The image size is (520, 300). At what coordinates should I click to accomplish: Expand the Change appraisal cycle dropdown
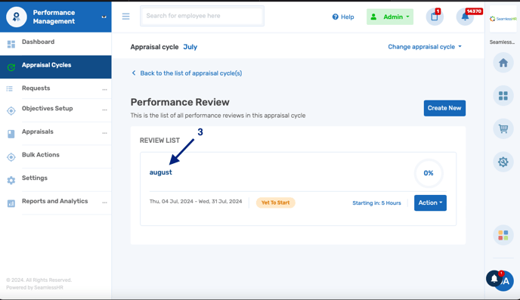(425, 47)
